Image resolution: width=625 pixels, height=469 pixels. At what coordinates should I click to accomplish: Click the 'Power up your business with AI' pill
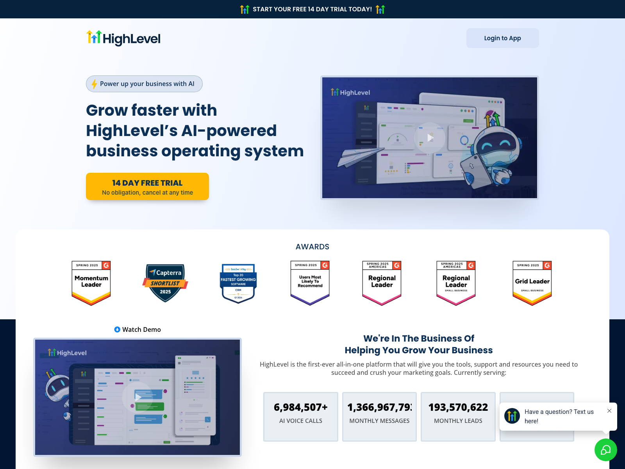point(144,84)
